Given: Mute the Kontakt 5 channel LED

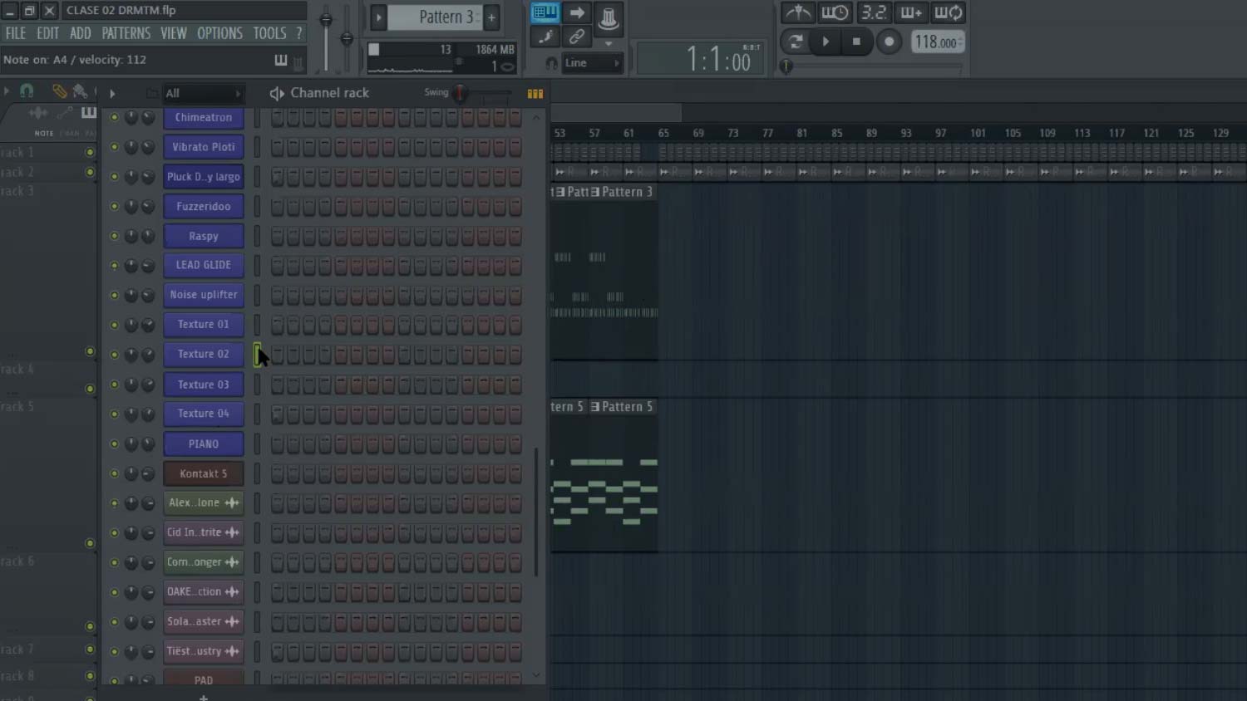Looking at the screenshot, I should click(x=115, y=473).
